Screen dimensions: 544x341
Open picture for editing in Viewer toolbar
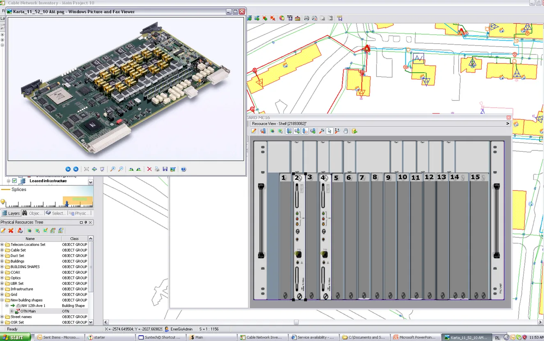pyautogui.click(x=173, y=169)
